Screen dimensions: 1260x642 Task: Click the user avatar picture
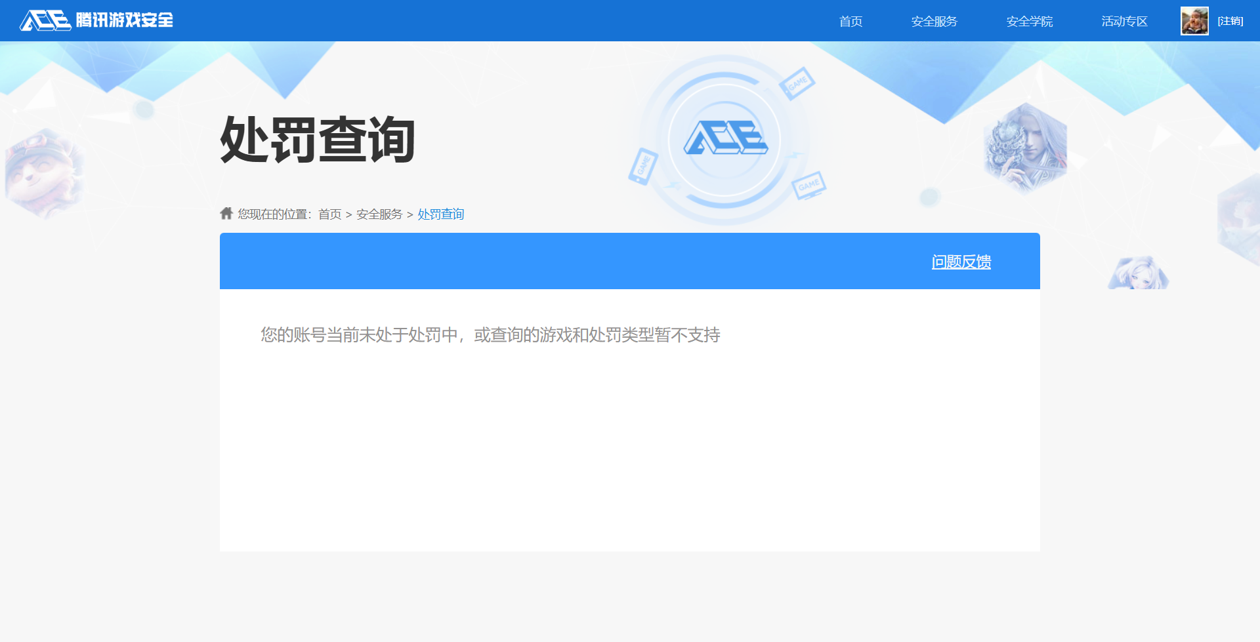(x=1194, y=21)
